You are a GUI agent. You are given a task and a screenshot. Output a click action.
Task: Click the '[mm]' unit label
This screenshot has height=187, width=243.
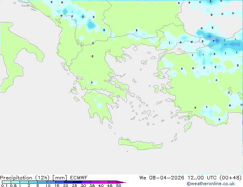pos(60,178)
